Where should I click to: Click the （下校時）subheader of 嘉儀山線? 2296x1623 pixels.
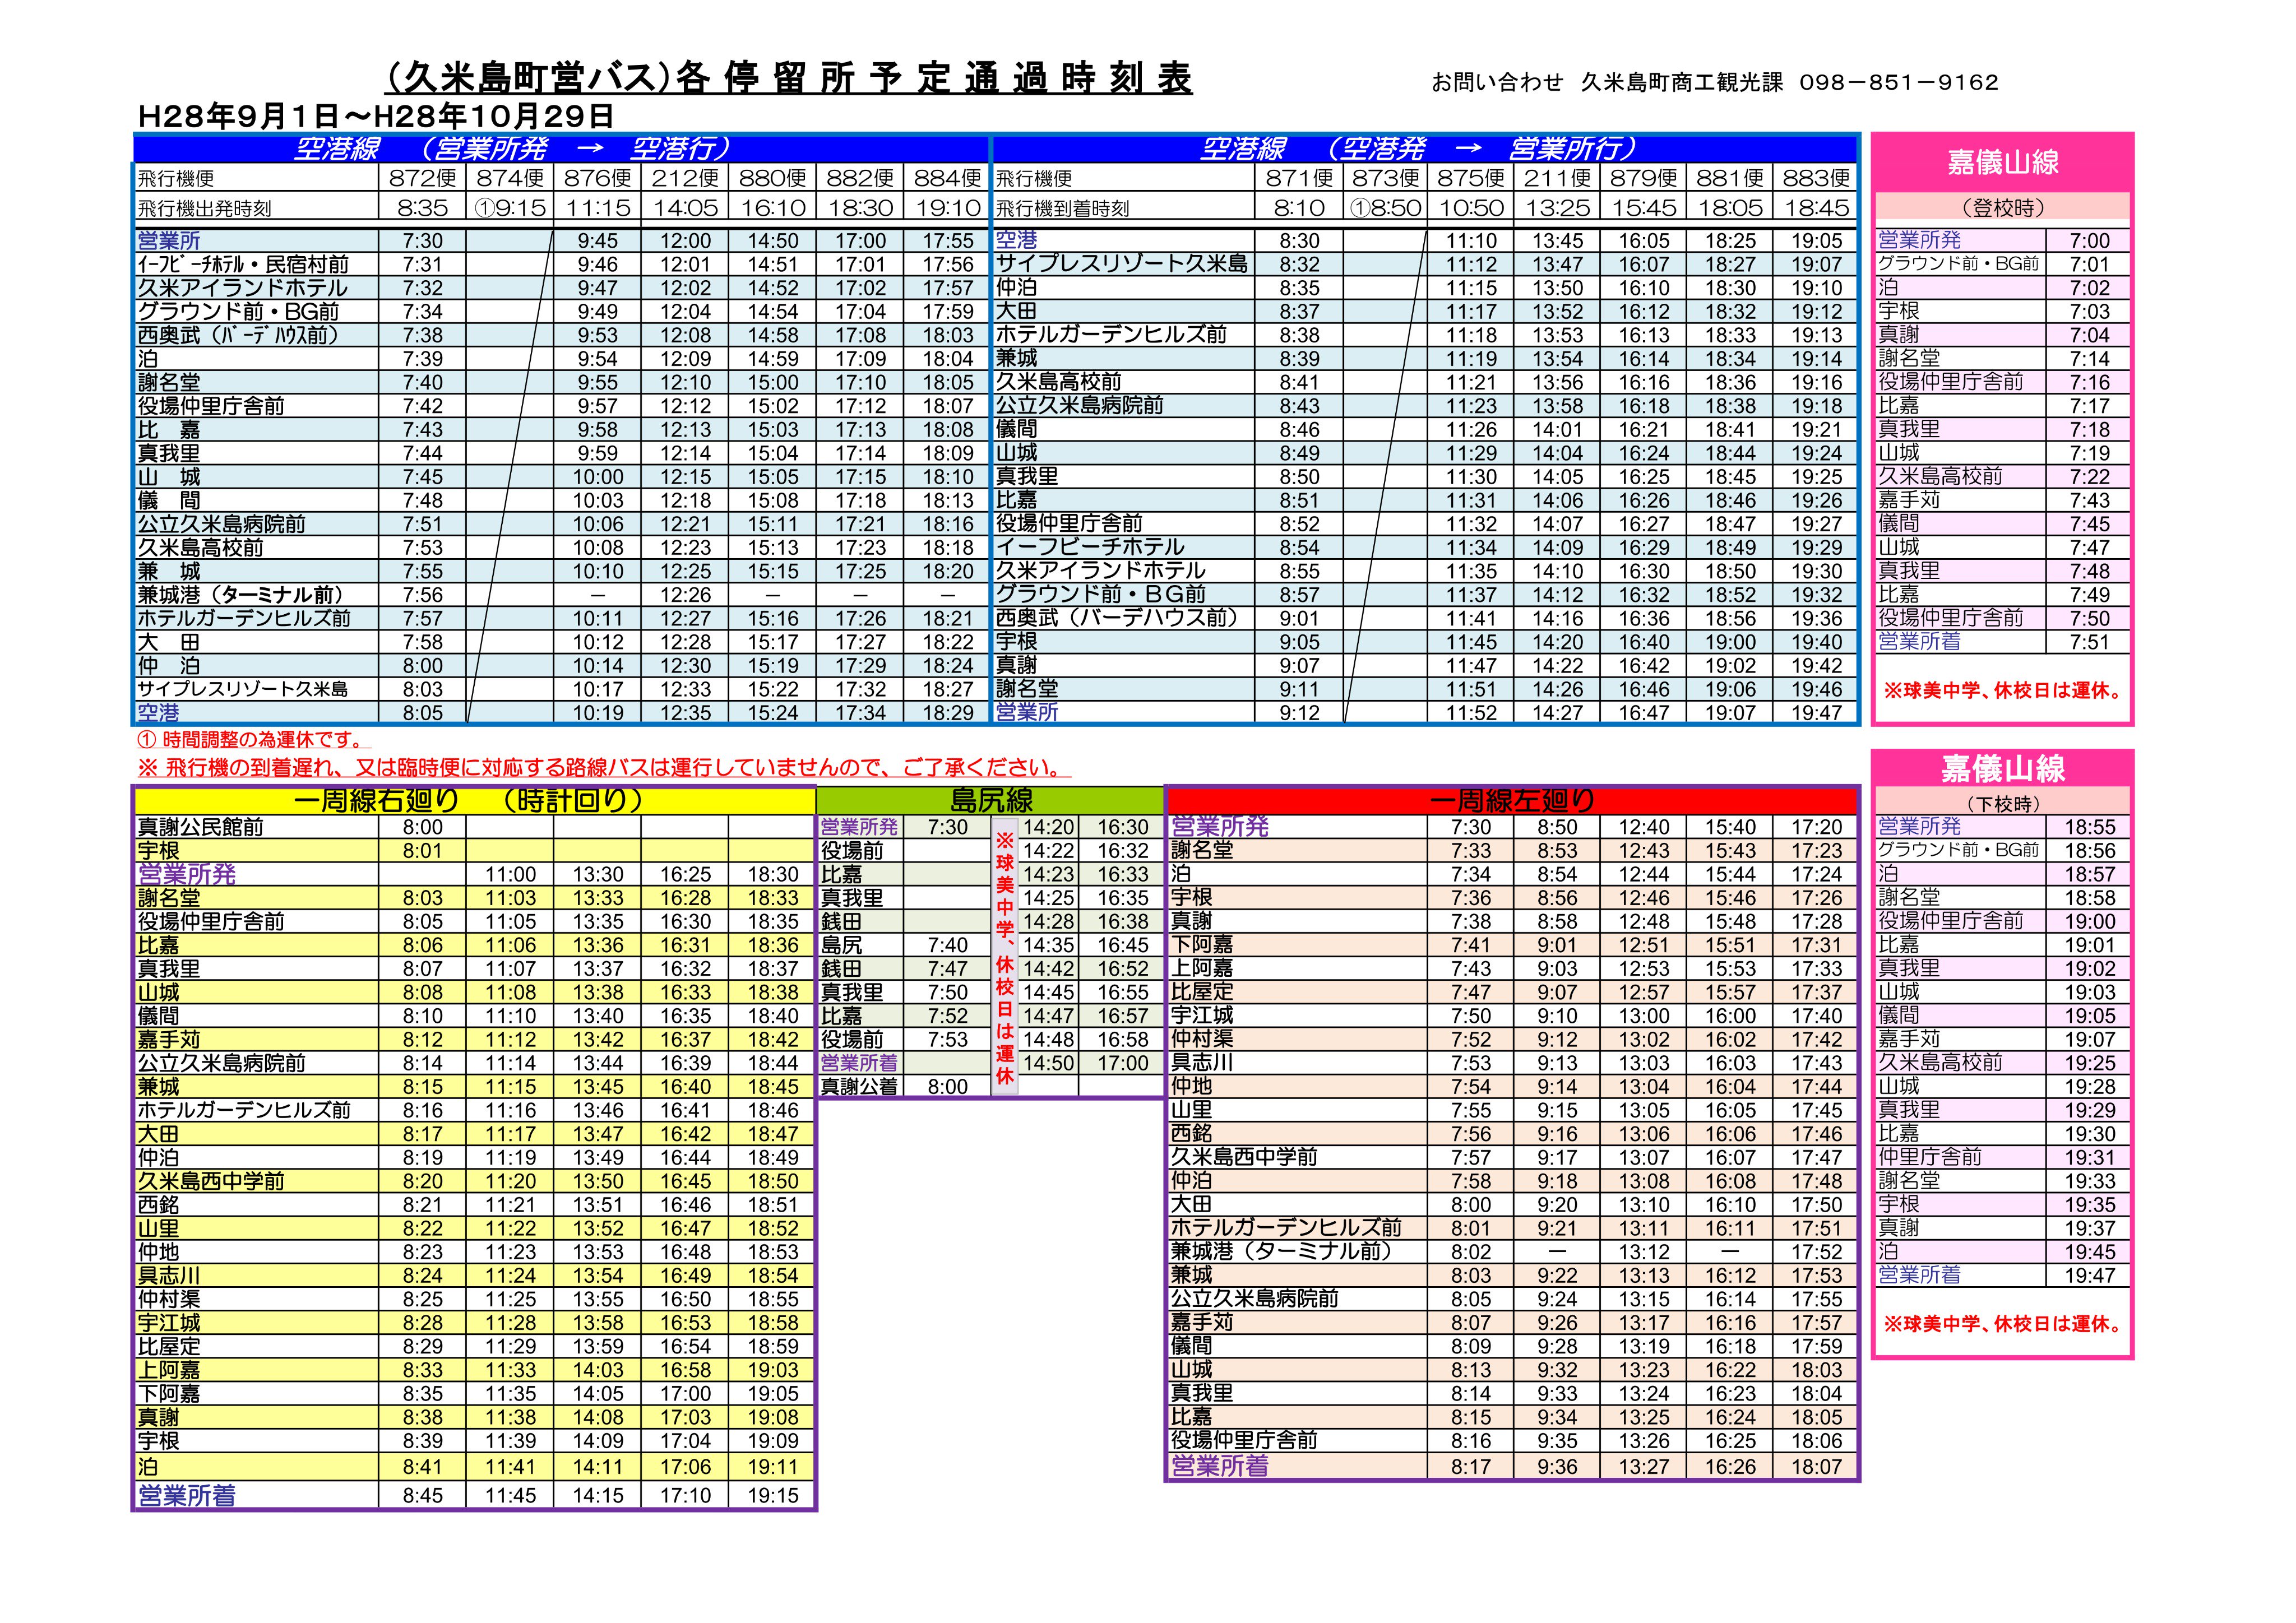pyautogui.click(x=2002, y=803)
